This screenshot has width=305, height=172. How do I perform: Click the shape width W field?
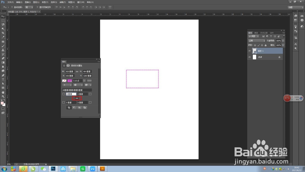point(70,71)
